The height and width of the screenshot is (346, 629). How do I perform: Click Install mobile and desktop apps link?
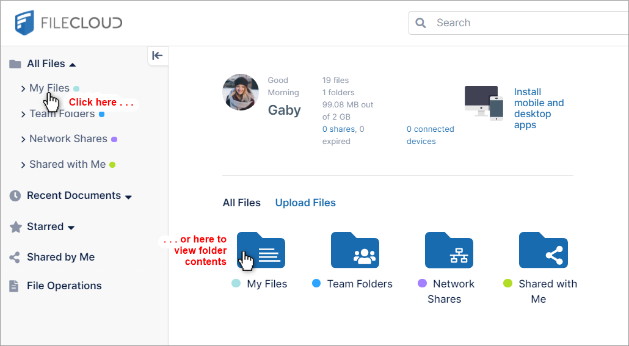point(538,109)
